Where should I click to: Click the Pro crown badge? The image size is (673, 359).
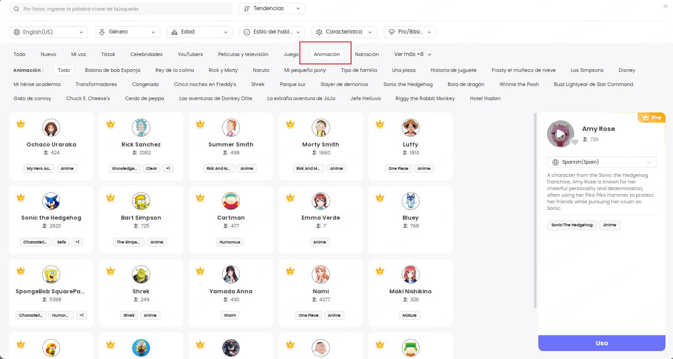(652, 117)
